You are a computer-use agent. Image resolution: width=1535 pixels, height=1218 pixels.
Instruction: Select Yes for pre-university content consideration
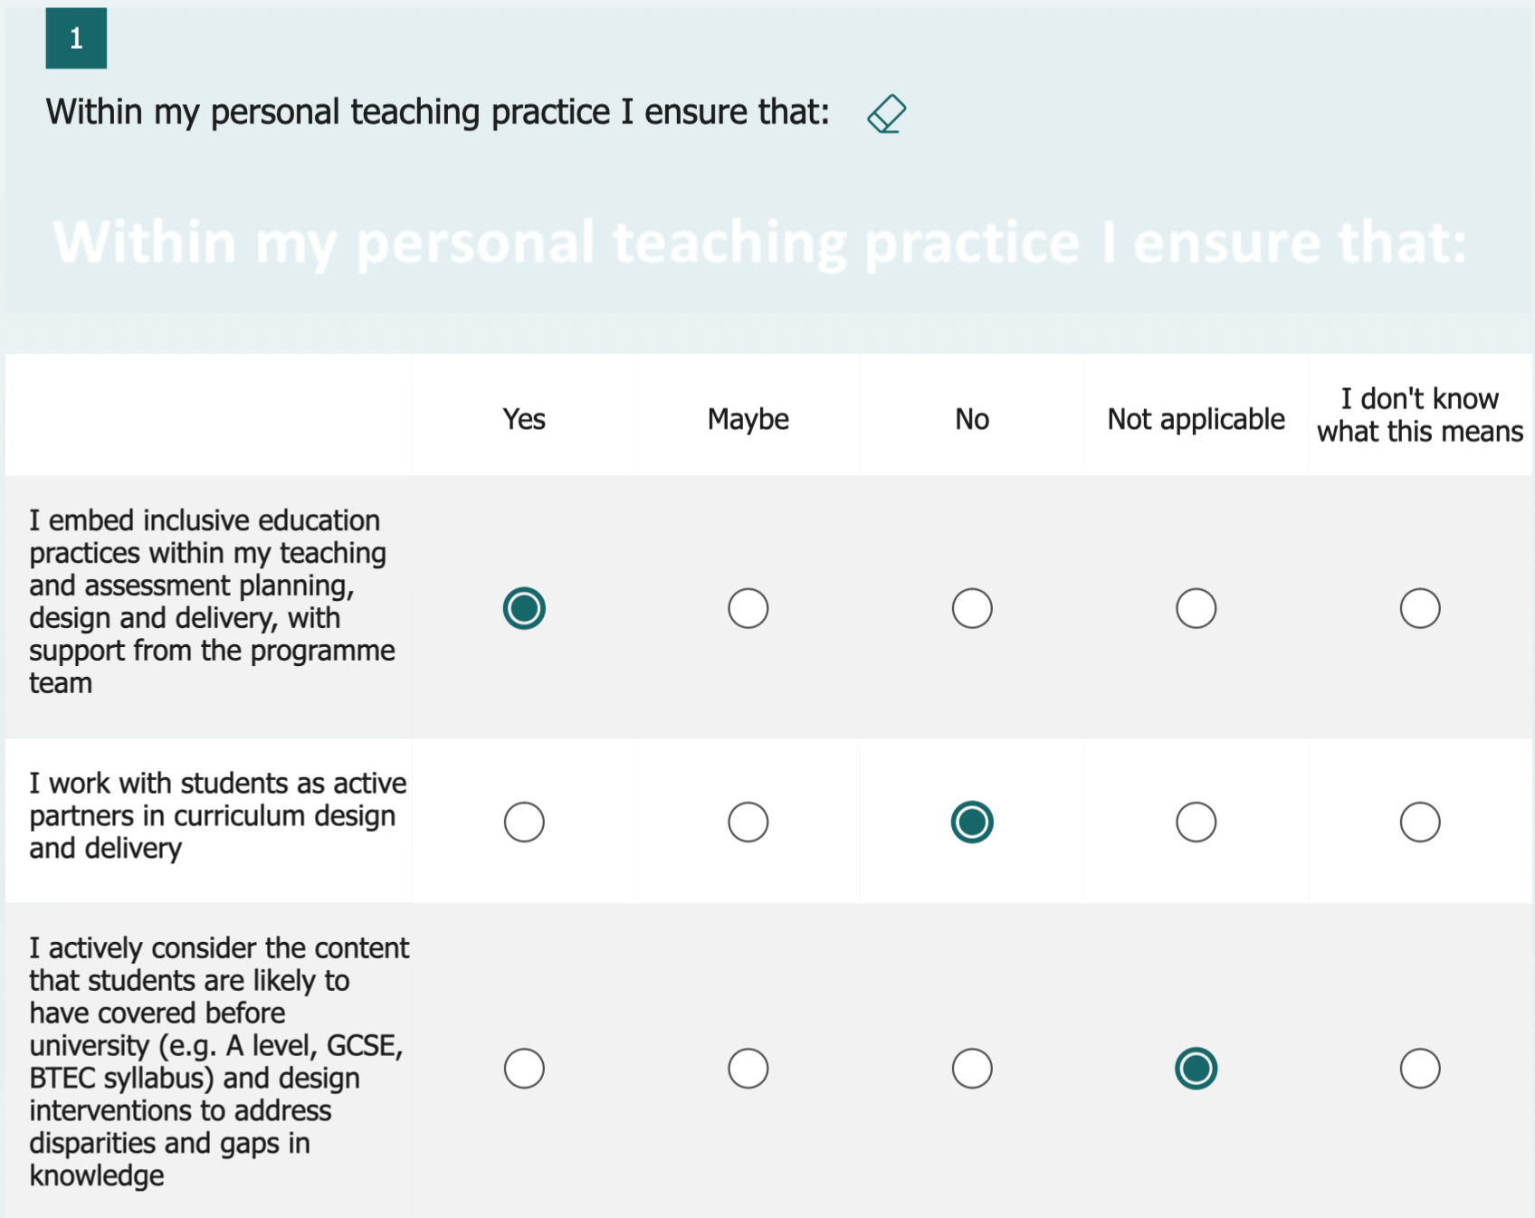[x=524, y=1069]
